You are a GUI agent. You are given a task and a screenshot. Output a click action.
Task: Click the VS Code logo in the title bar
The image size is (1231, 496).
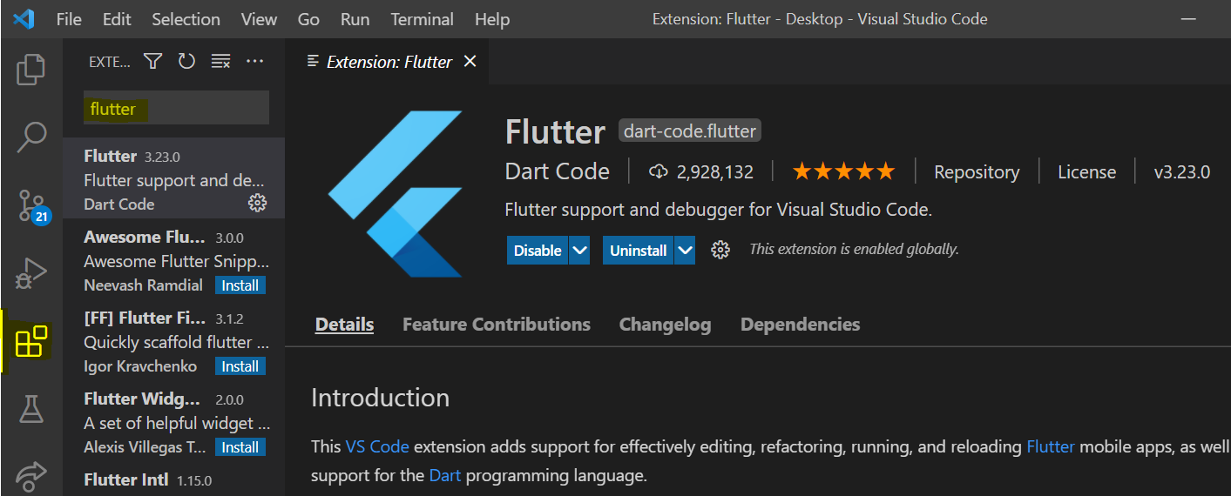point(24,19)
